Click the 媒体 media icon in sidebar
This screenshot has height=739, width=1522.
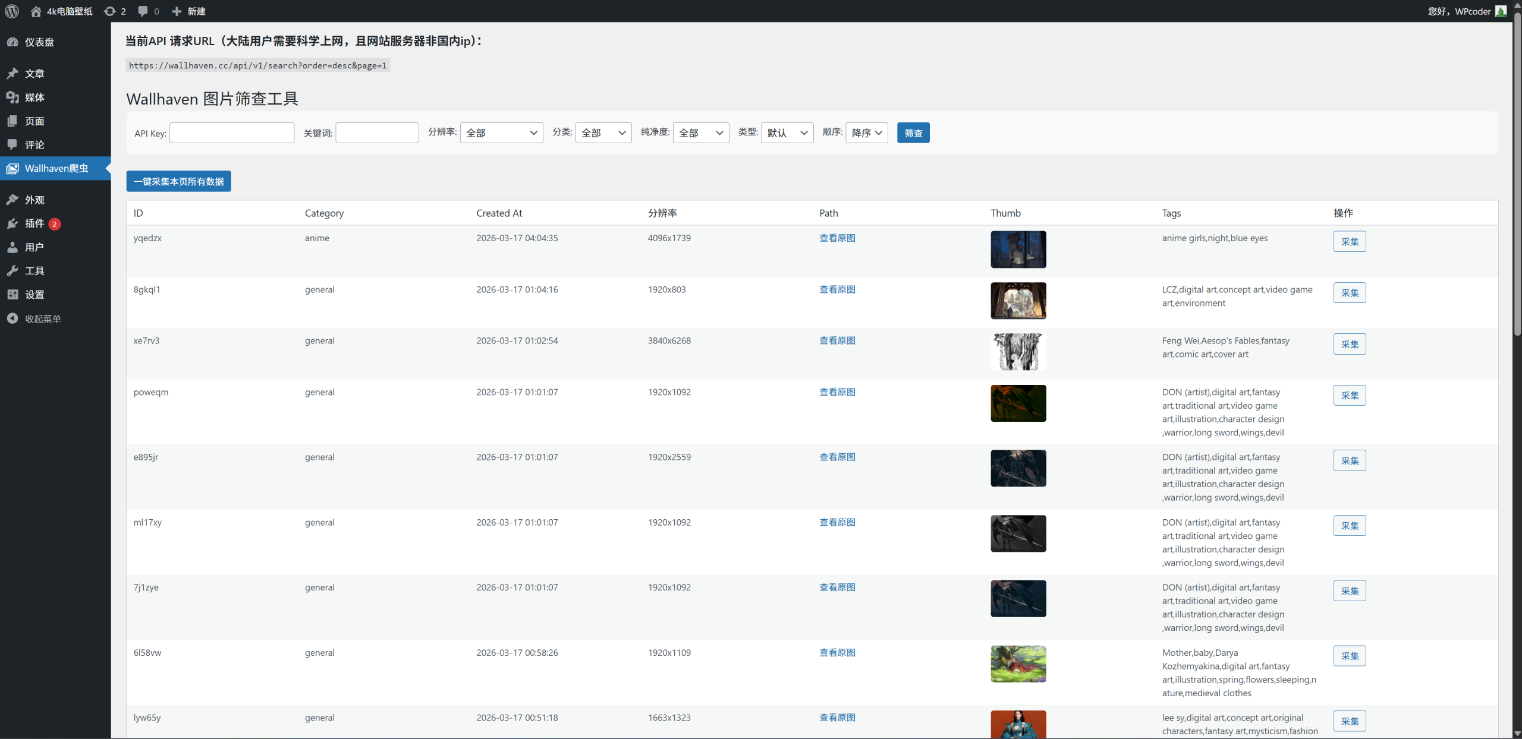12,97
